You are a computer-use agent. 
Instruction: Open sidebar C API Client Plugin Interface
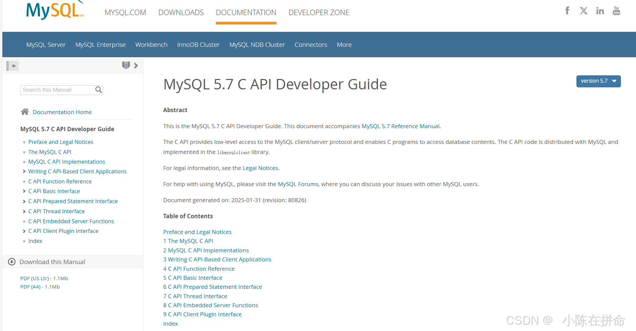63,231
